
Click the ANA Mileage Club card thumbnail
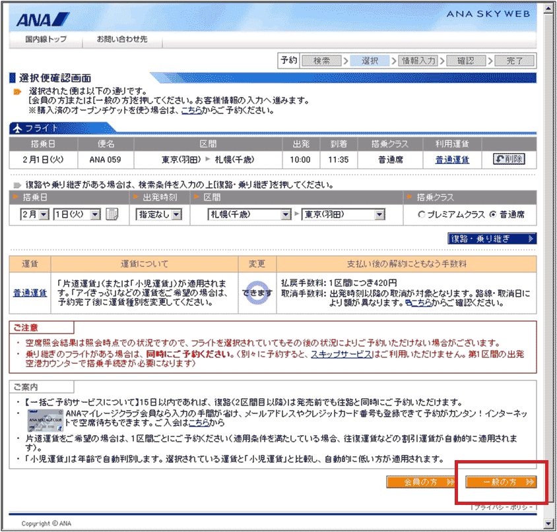click(46, 420)
